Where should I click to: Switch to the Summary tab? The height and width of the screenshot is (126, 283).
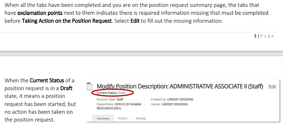[x=103, y=119]
